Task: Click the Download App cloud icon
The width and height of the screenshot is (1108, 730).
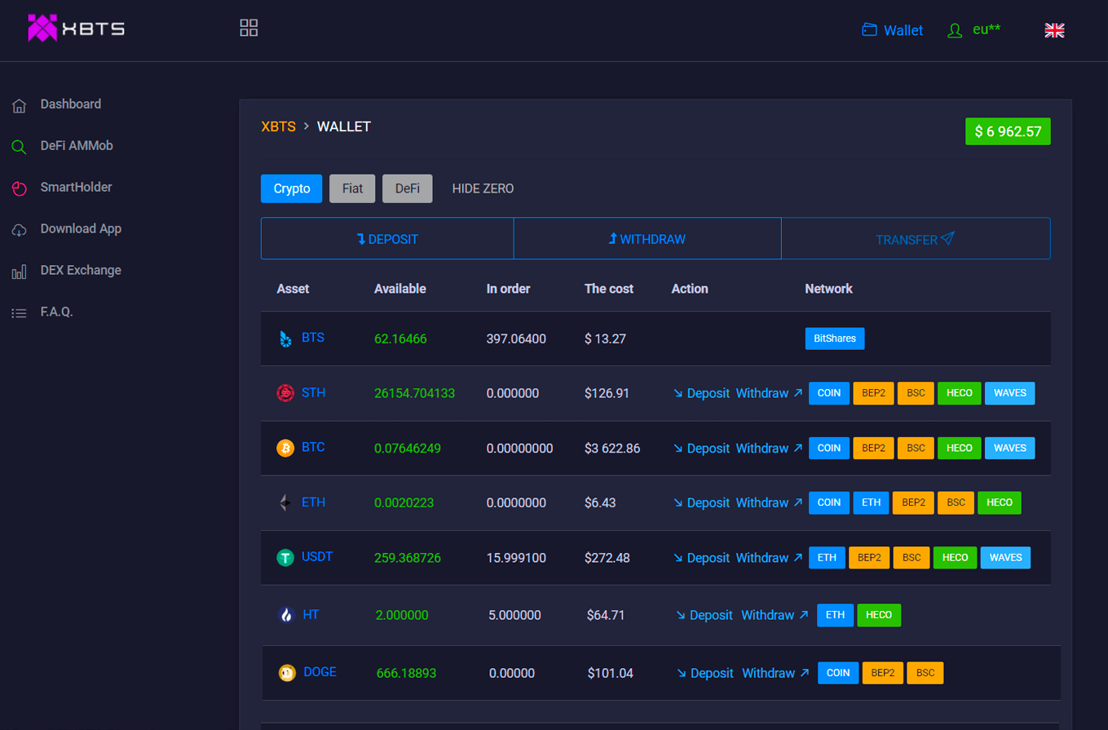Action: (x=19, y=230)
